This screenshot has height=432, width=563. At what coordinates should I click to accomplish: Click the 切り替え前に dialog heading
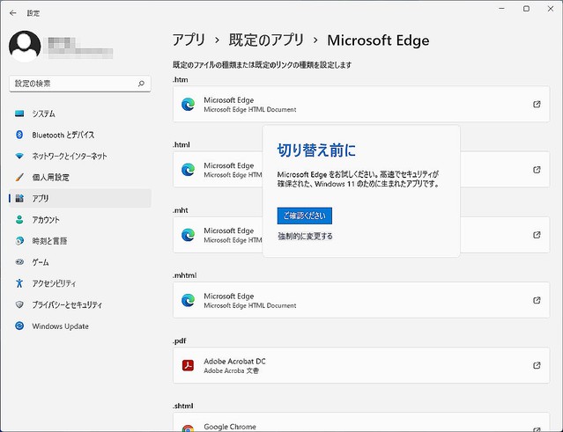[x=316, y=150]
